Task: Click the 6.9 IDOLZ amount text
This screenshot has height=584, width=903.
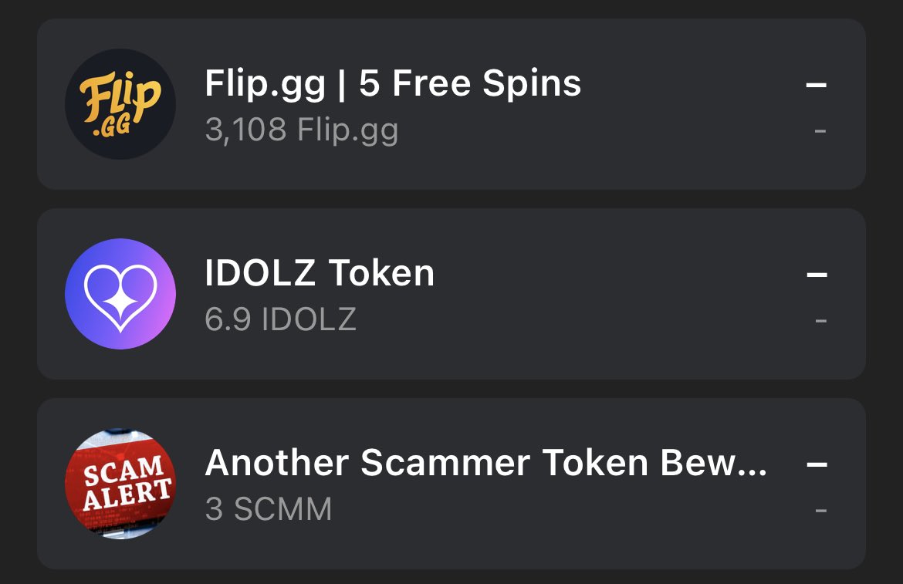Action: pyautogui.click(x=282, y=319)
